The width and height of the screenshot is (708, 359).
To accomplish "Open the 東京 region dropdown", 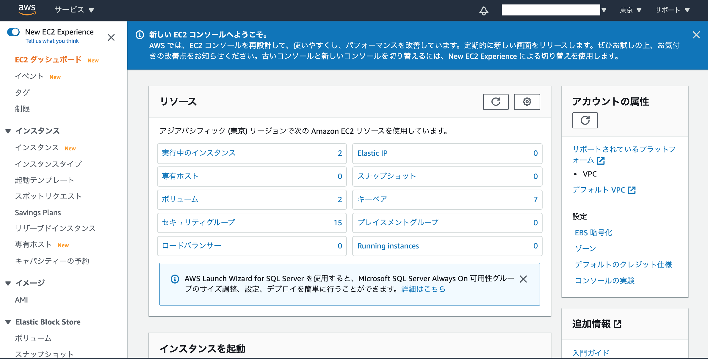I will tap(631, 10).
